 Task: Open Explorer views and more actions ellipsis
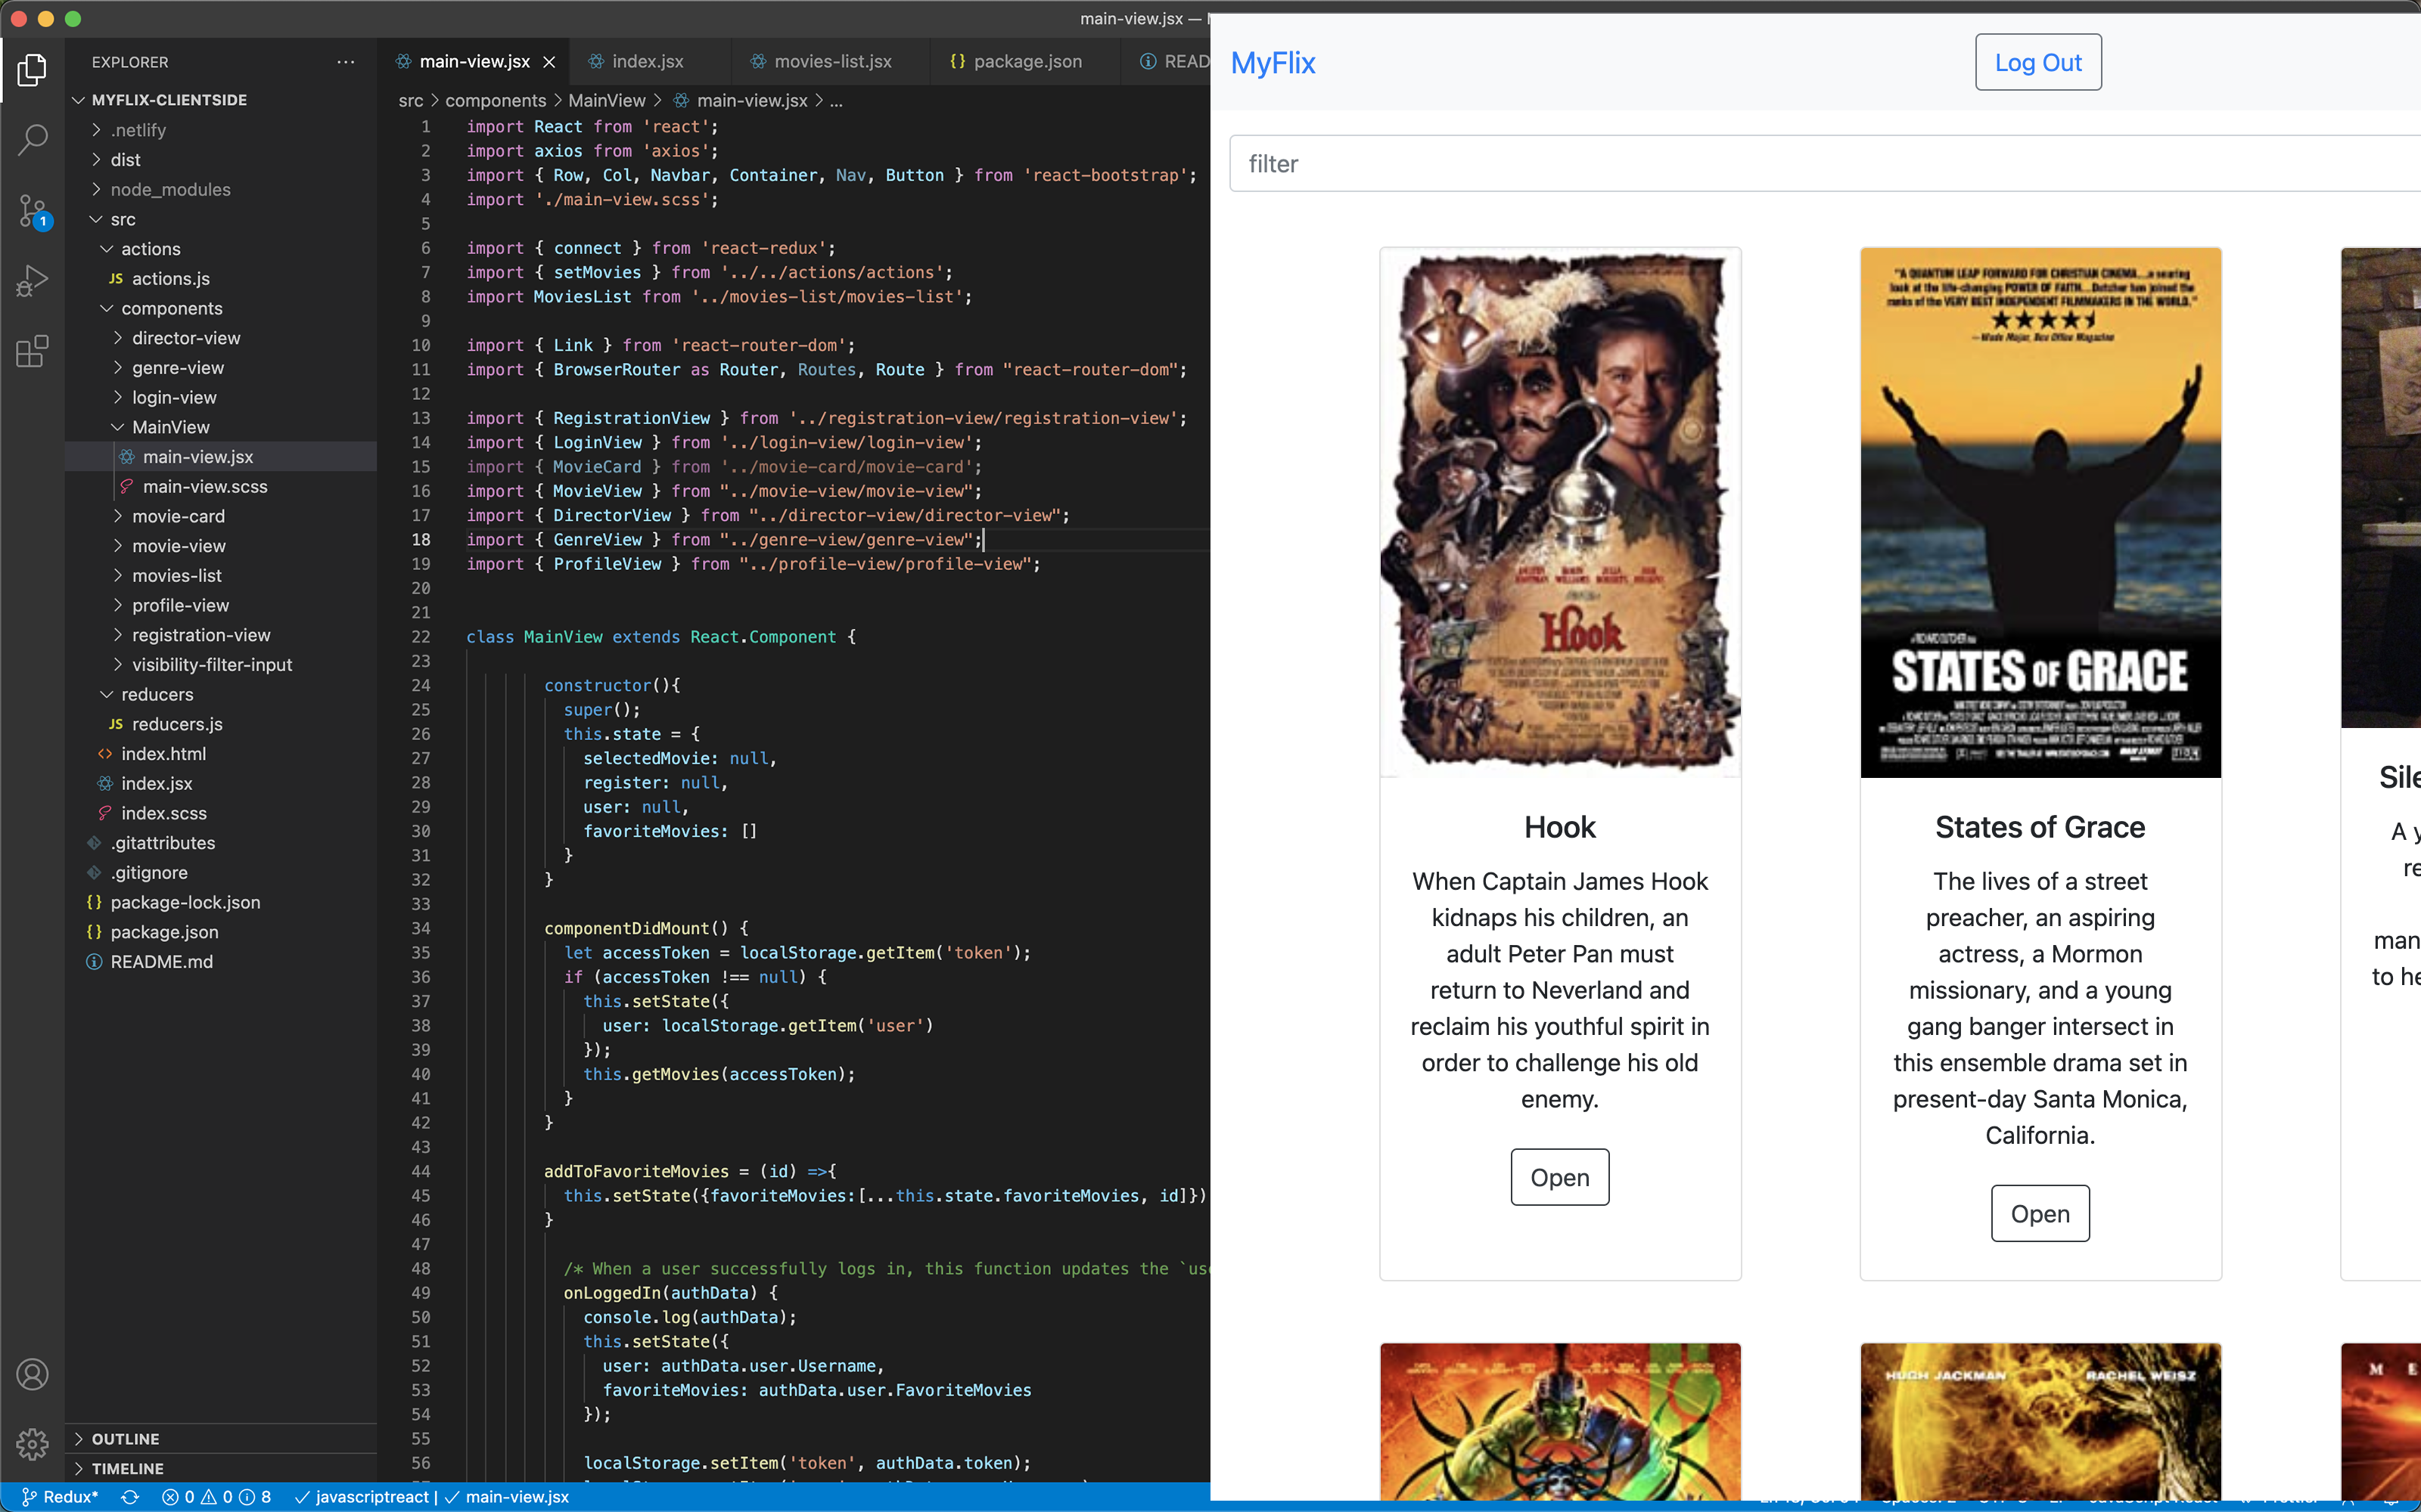click(347, 62)
